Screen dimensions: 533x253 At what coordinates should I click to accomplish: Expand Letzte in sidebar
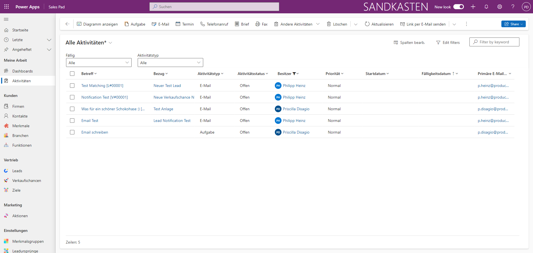coord(49,40)
